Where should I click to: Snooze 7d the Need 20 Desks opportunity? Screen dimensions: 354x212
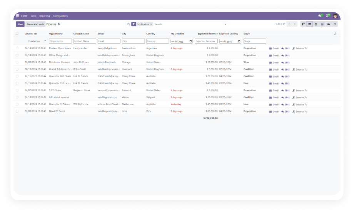(x=300, y=111)
